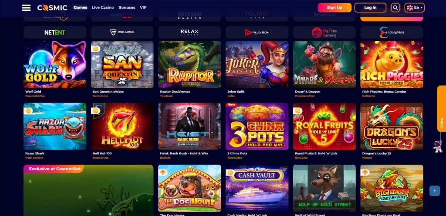Select the Push Gaming provider logo
The image size is (446, 216).
122,32
